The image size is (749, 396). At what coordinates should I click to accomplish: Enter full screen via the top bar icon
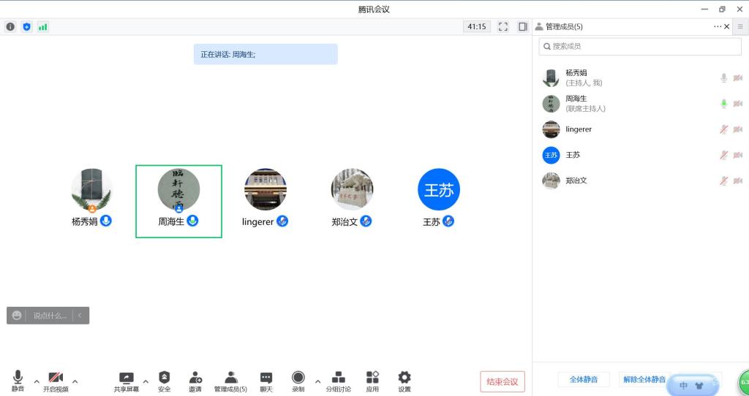pyautogui.click(x=503, y=27)
